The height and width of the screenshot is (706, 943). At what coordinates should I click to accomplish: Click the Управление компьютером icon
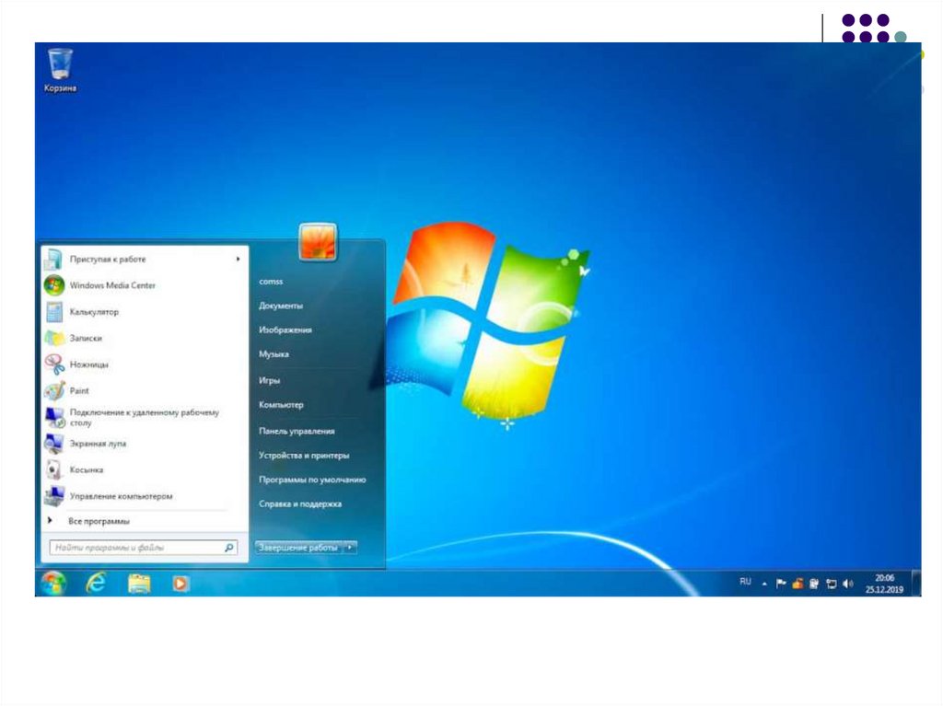(54, 496)
